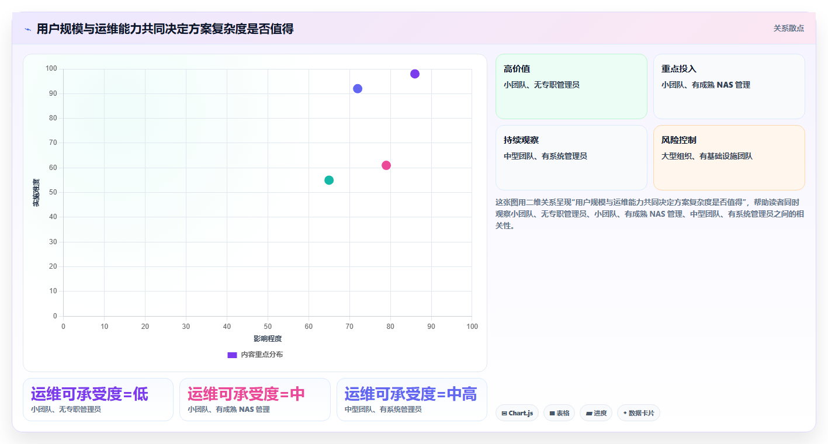The height and width of the screenshot is (444, 828).
Task: Click the Chart.js tag chip
Action: coord(517,413)
